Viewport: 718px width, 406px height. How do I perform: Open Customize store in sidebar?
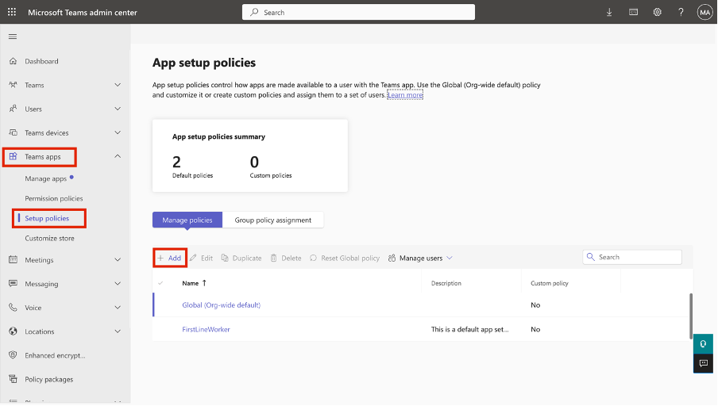click(49, 238)
